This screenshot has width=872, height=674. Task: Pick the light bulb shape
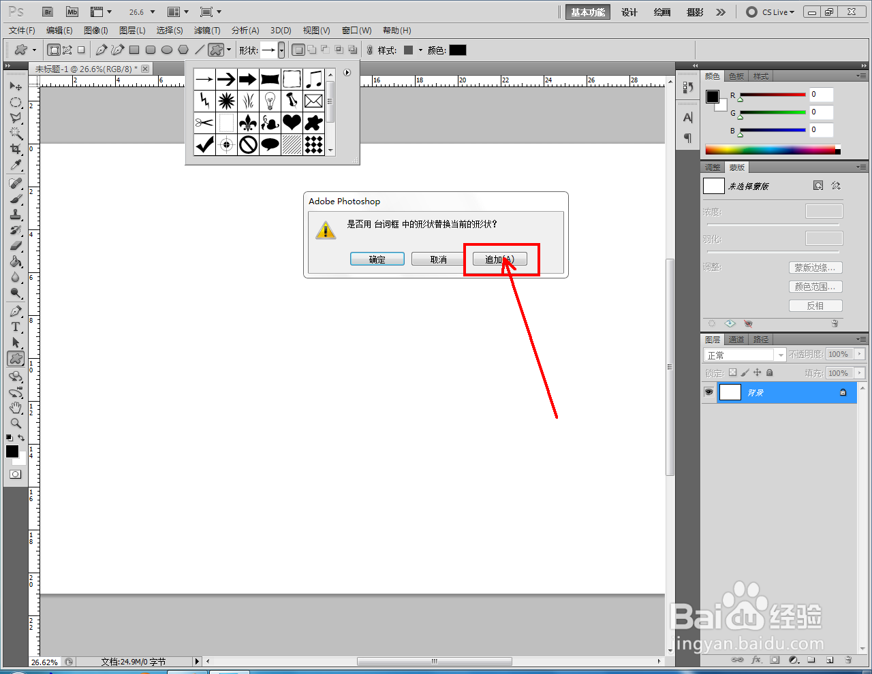tap(270, 101)
